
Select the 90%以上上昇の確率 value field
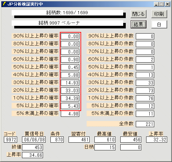70,36
